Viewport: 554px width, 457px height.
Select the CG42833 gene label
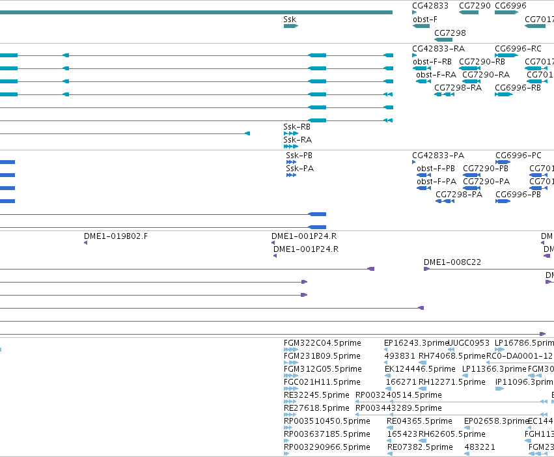tap(430, 6)
